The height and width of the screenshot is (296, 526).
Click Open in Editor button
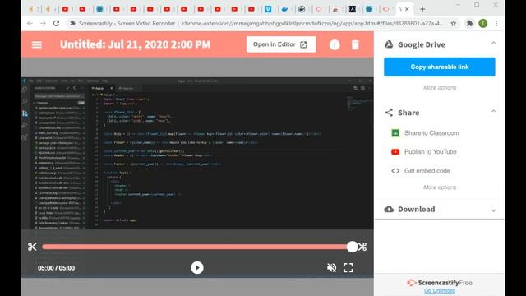pos(281,44)
